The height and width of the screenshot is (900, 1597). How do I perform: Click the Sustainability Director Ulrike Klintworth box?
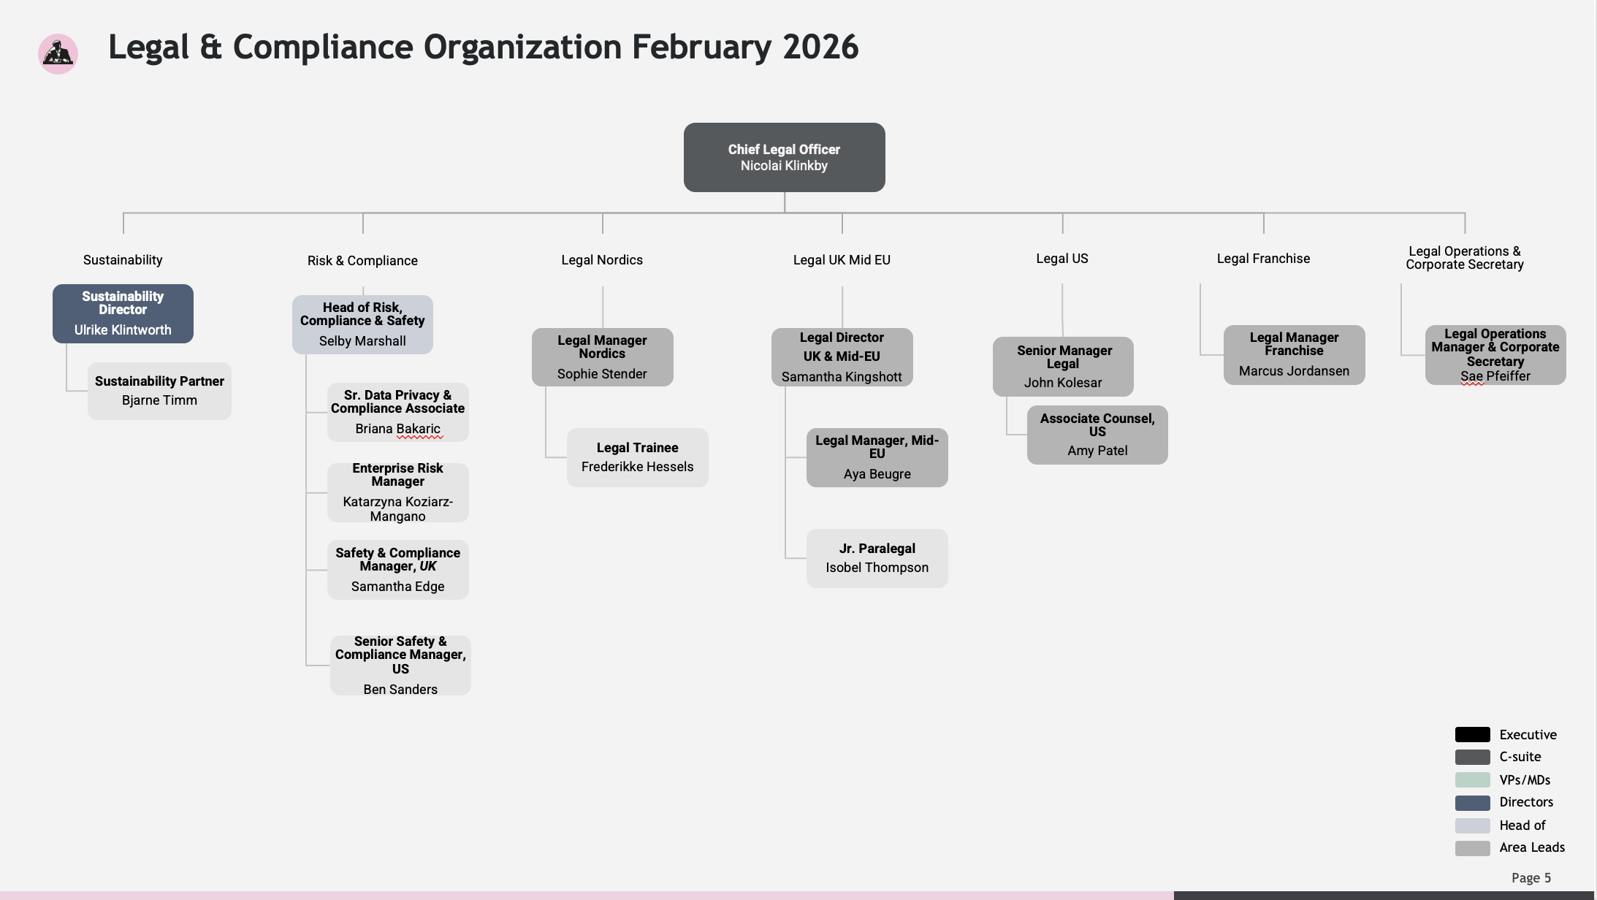click(123, 313)
